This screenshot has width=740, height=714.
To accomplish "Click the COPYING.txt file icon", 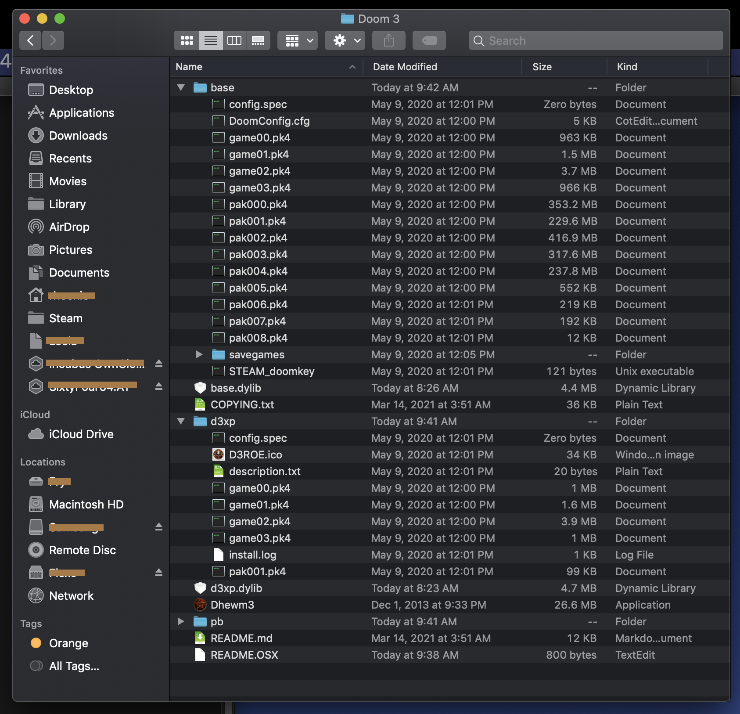I will pos(200,404).
